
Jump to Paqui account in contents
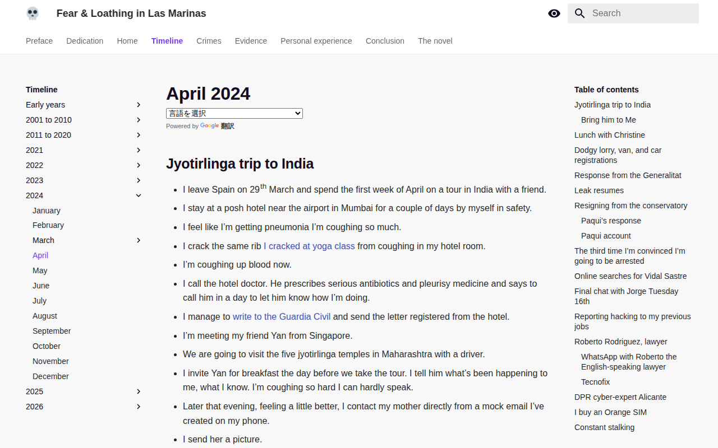point(606,236)
